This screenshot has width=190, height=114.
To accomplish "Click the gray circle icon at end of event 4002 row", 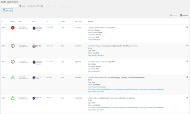I will point(187,27).
